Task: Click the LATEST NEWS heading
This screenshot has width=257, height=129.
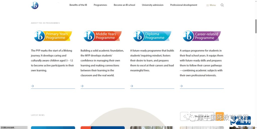Action: [x=38, y=115]
